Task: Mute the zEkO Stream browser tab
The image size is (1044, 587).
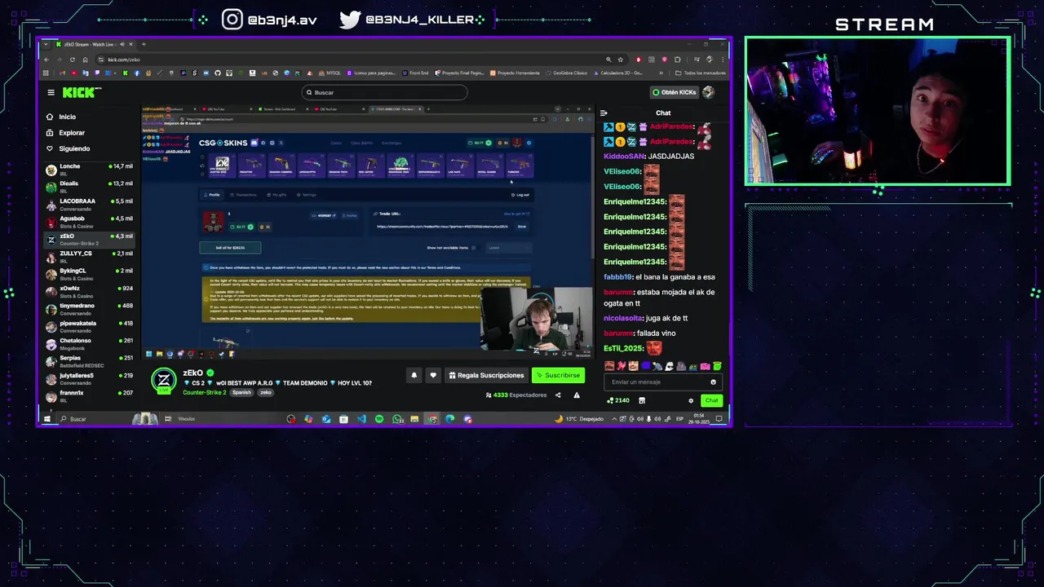Action: [x=122, y=44]
